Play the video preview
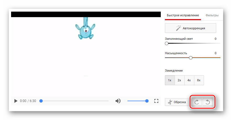This screenshot has width=232, height=120. [16, 101]
